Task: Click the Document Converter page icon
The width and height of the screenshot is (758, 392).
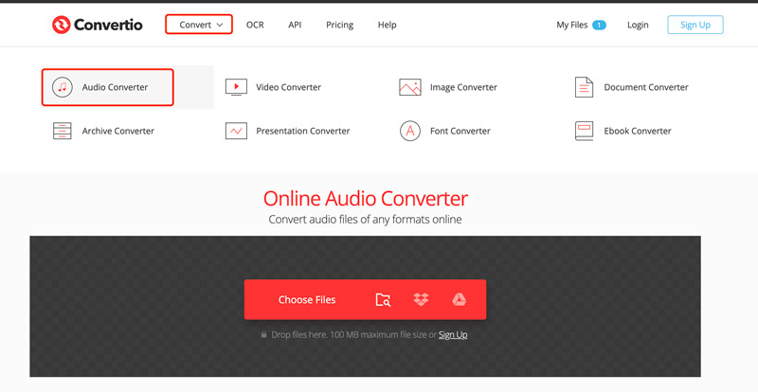Action: click(584, 87)
